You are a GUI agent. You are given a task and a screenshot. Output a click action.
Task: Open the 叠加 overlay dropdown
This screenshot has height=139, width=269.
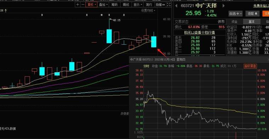click(x=104, y=5)
